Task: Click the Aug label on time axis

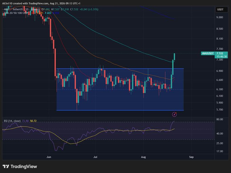Action: click(x=143, y=157)
